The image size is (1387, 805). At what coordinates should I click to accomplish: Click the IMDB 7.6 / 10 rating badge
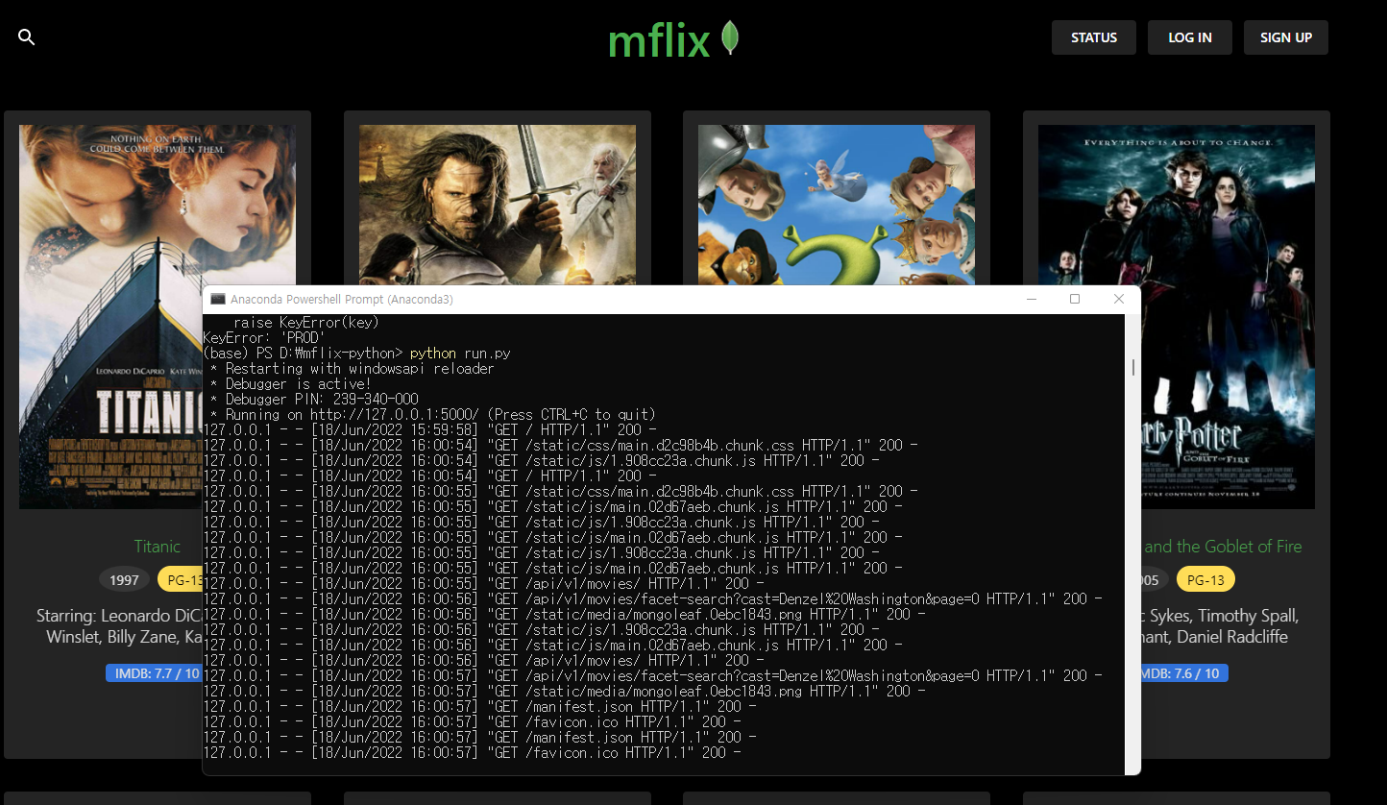(1184, 673)
